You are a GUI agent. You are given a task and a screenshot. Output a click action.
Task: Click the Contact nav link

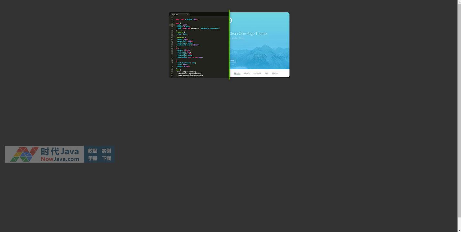coord(275,73)
